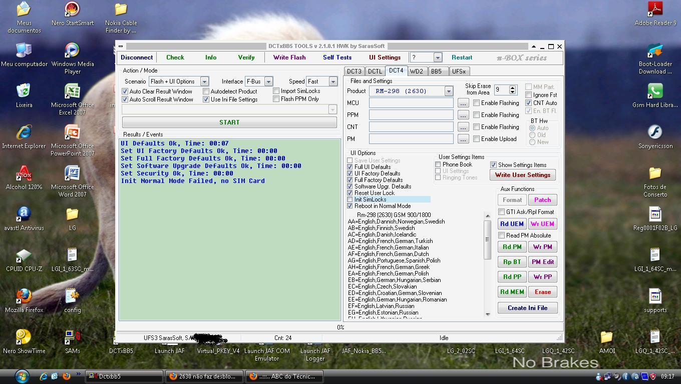
Task: Switch to the BB5 tab
Action: coord(437,71)
